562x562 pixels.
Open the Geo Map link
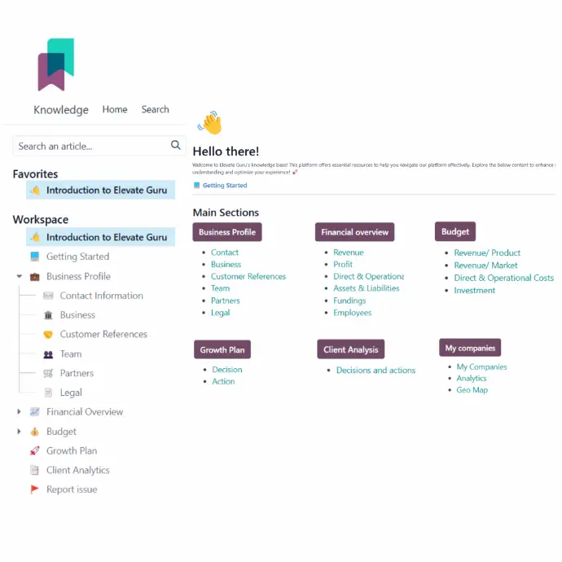(x=472, y=390)
